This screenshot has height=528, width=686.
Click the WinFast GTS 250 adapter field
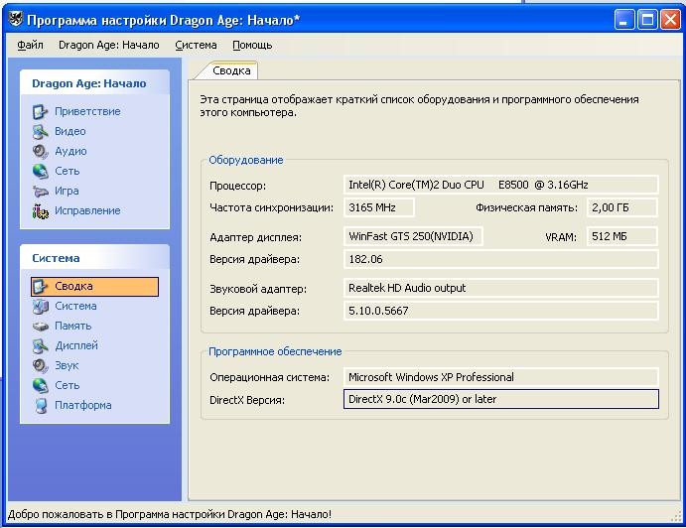413,236
